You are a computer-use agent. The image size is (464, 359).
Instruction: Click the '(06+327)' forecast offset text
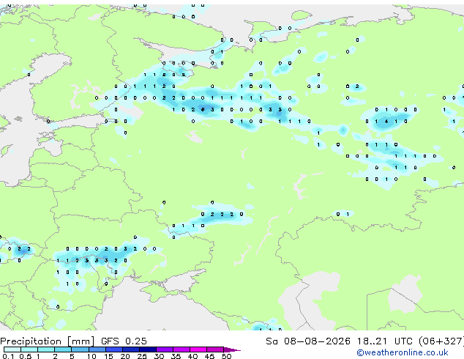(441, 341)
